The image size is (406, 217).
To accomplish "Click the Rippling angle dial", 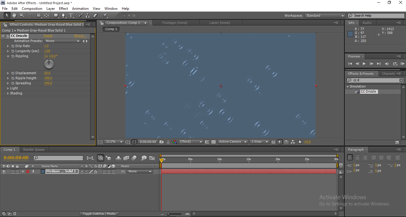I will tap(49, 64).
